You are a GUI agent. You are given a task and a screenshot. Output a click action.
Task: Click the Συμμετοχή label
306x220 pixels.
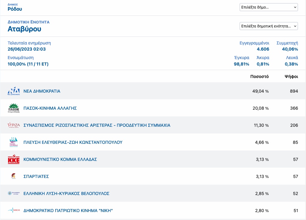click(287, 43)
